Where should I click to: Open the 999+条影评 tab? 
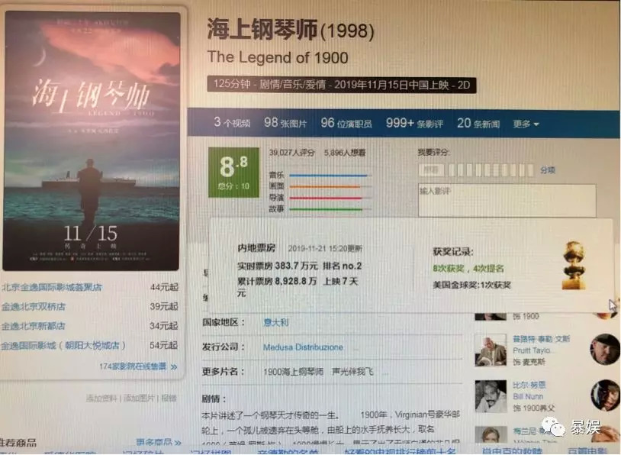coord(414,124)
